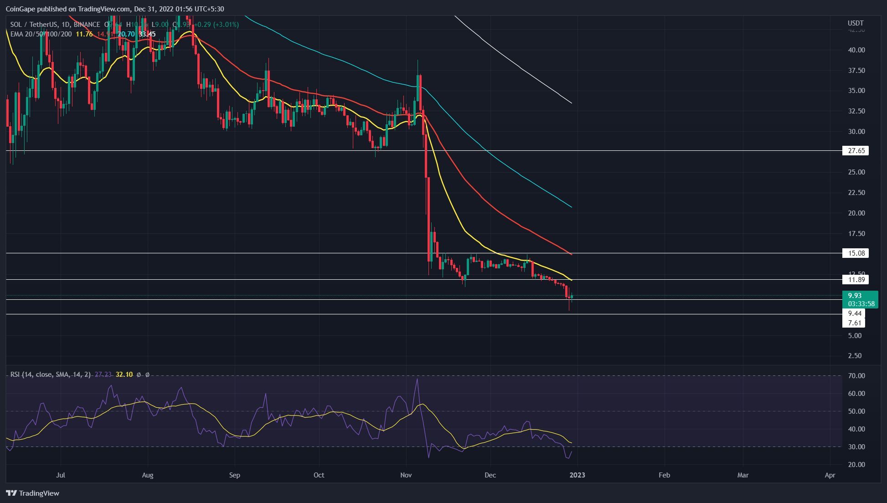This screenshot has width=887, height=503.
Task: Click the Jul label on time axis
Action: 61,475
